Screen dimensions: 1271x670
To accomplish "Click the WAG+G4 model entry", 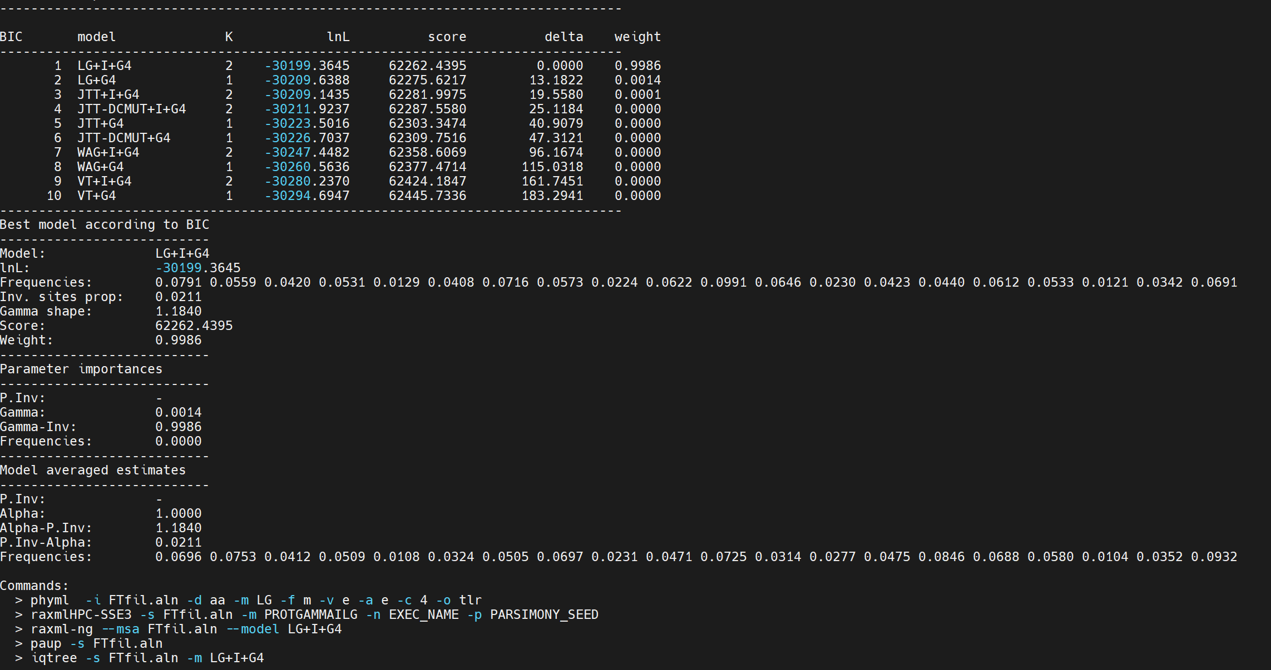I will [100, 167].
